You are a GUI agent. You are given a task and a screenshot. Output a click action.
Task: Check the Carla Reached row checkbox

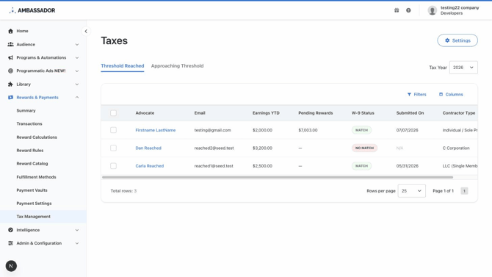click(x=113, y=166)
